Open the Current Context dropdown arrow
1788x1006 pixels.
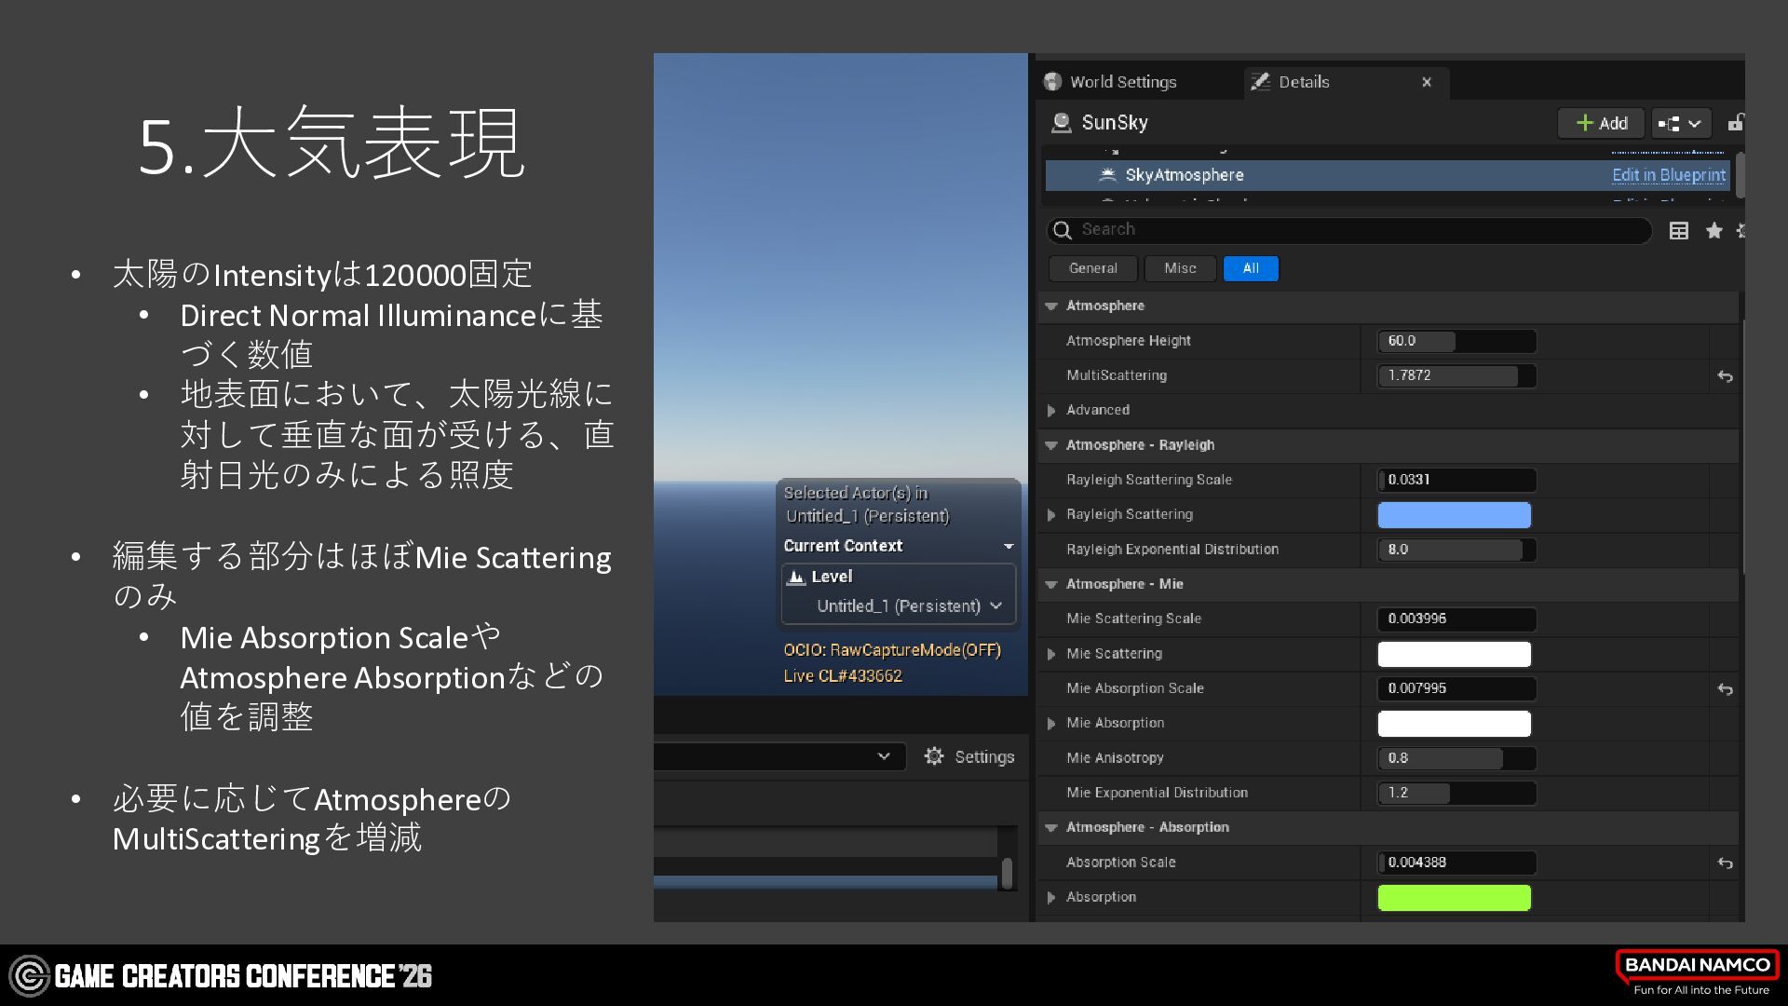click(1009, 547)
